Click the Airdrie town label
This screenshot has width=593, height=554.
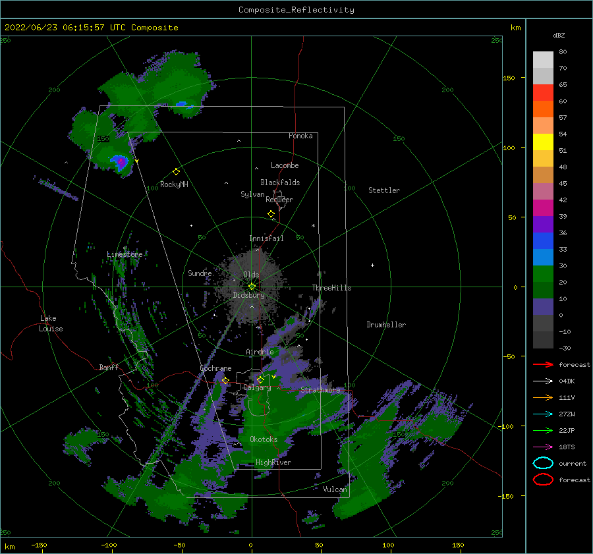(x=260, y=352)
